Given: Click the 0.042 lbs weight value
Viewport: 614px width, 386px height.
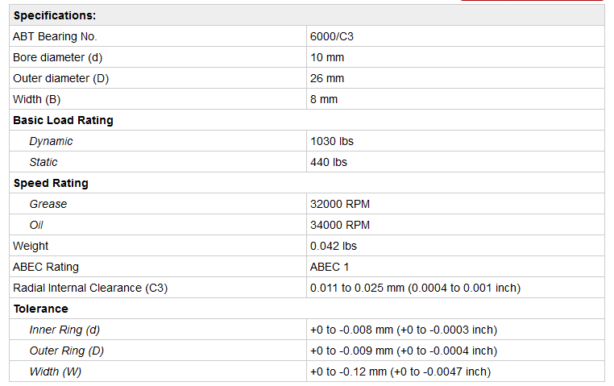Looking at the screenshot, I should 334,246.
